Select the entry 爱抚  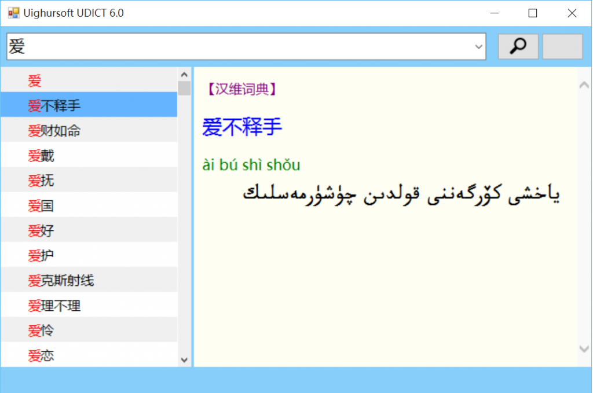(x=89, y=180)
